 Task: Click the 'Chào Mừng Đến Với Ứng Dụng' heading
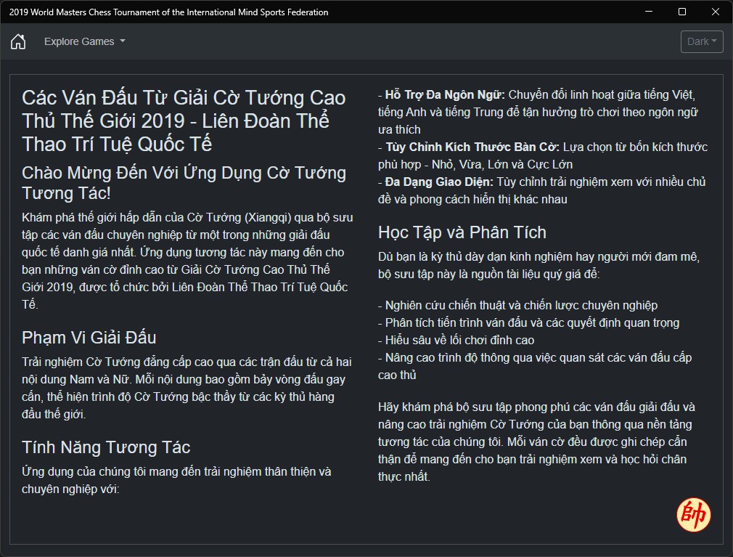pos(184,183)
